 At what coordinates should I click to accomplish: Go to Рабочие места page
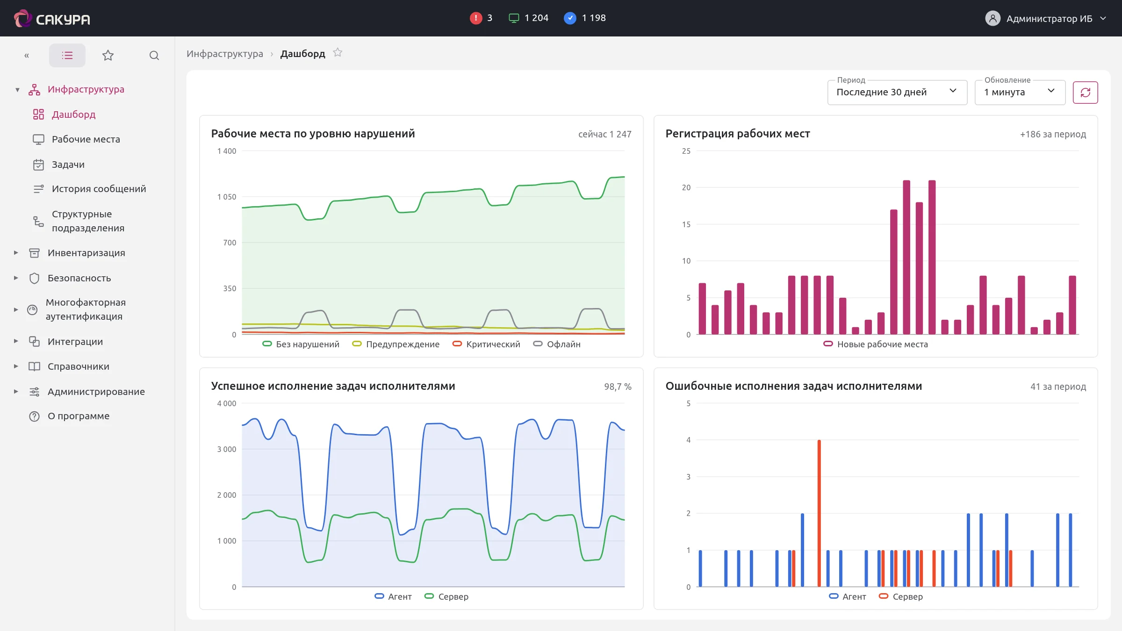[x=86, y=139]
